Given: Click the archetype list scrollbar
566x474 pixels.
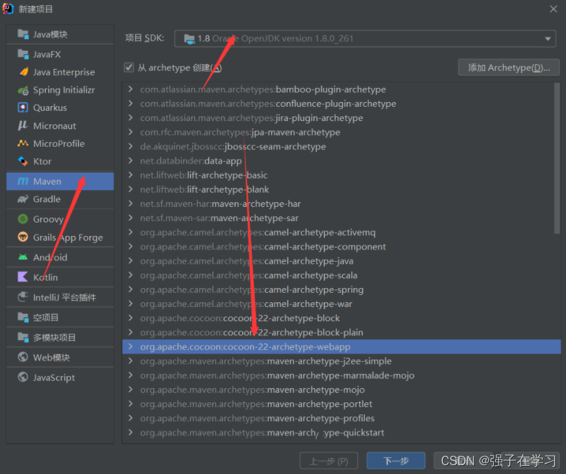Looking at the screenshot, I should click(557, 158).
